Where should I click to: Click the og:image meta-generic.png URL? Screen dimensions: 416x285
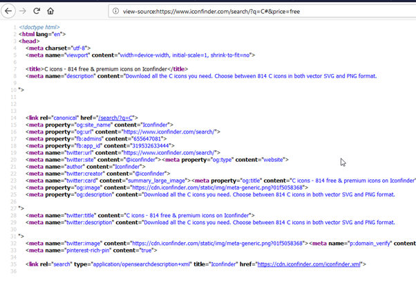(217, 187)
